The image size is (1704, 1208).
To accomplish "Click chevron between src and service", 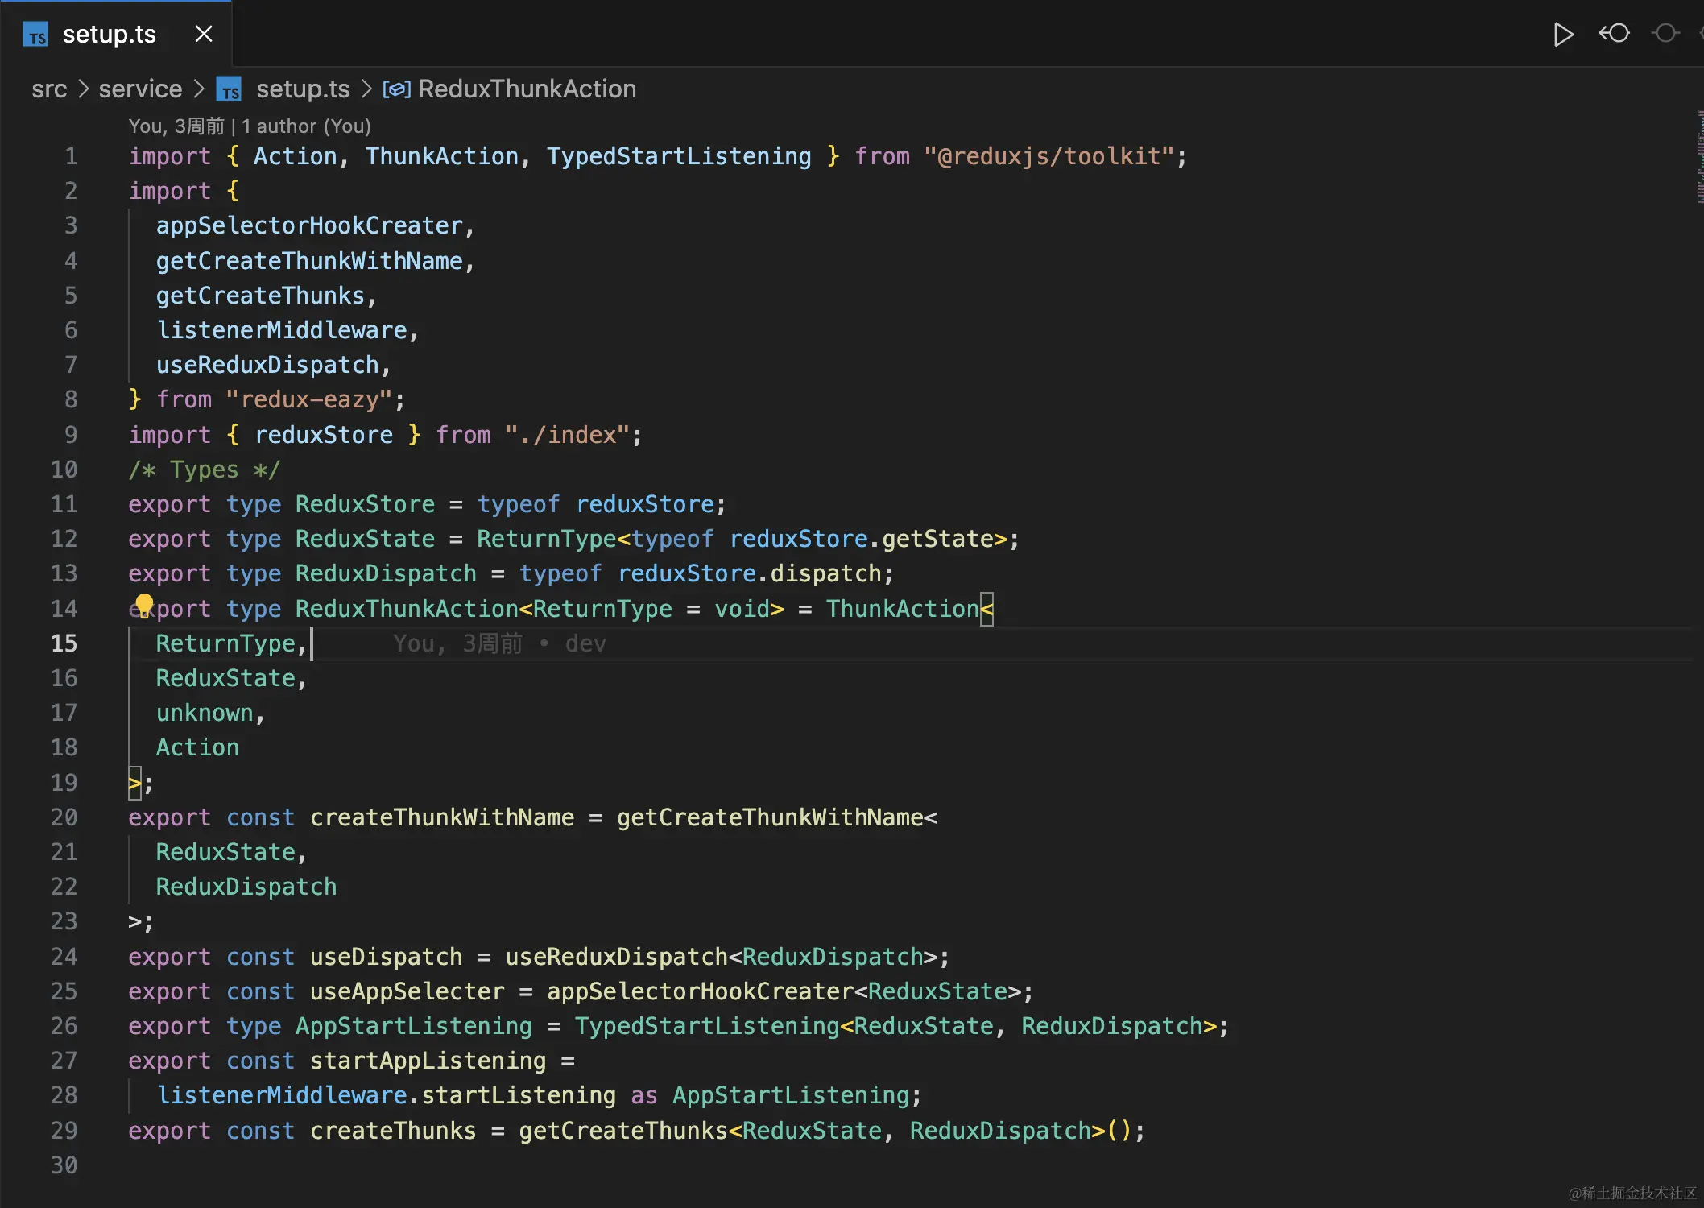I will [82, 89].
